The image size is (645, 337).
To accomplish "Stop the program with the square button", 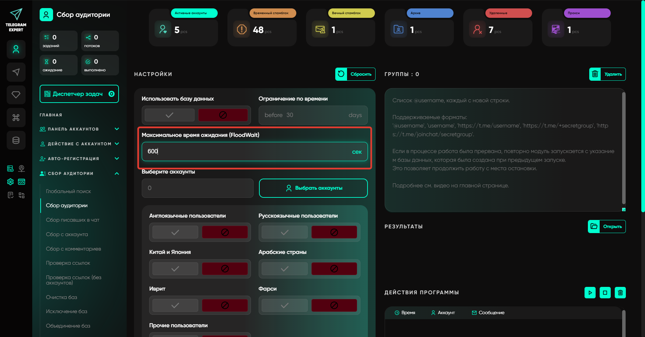I will pos(605,293).
